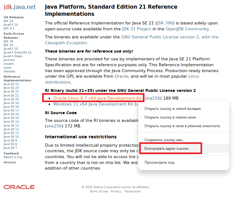Go to Java SE 7 reference implementation
The image size is (239, 198).
[10, 148]
